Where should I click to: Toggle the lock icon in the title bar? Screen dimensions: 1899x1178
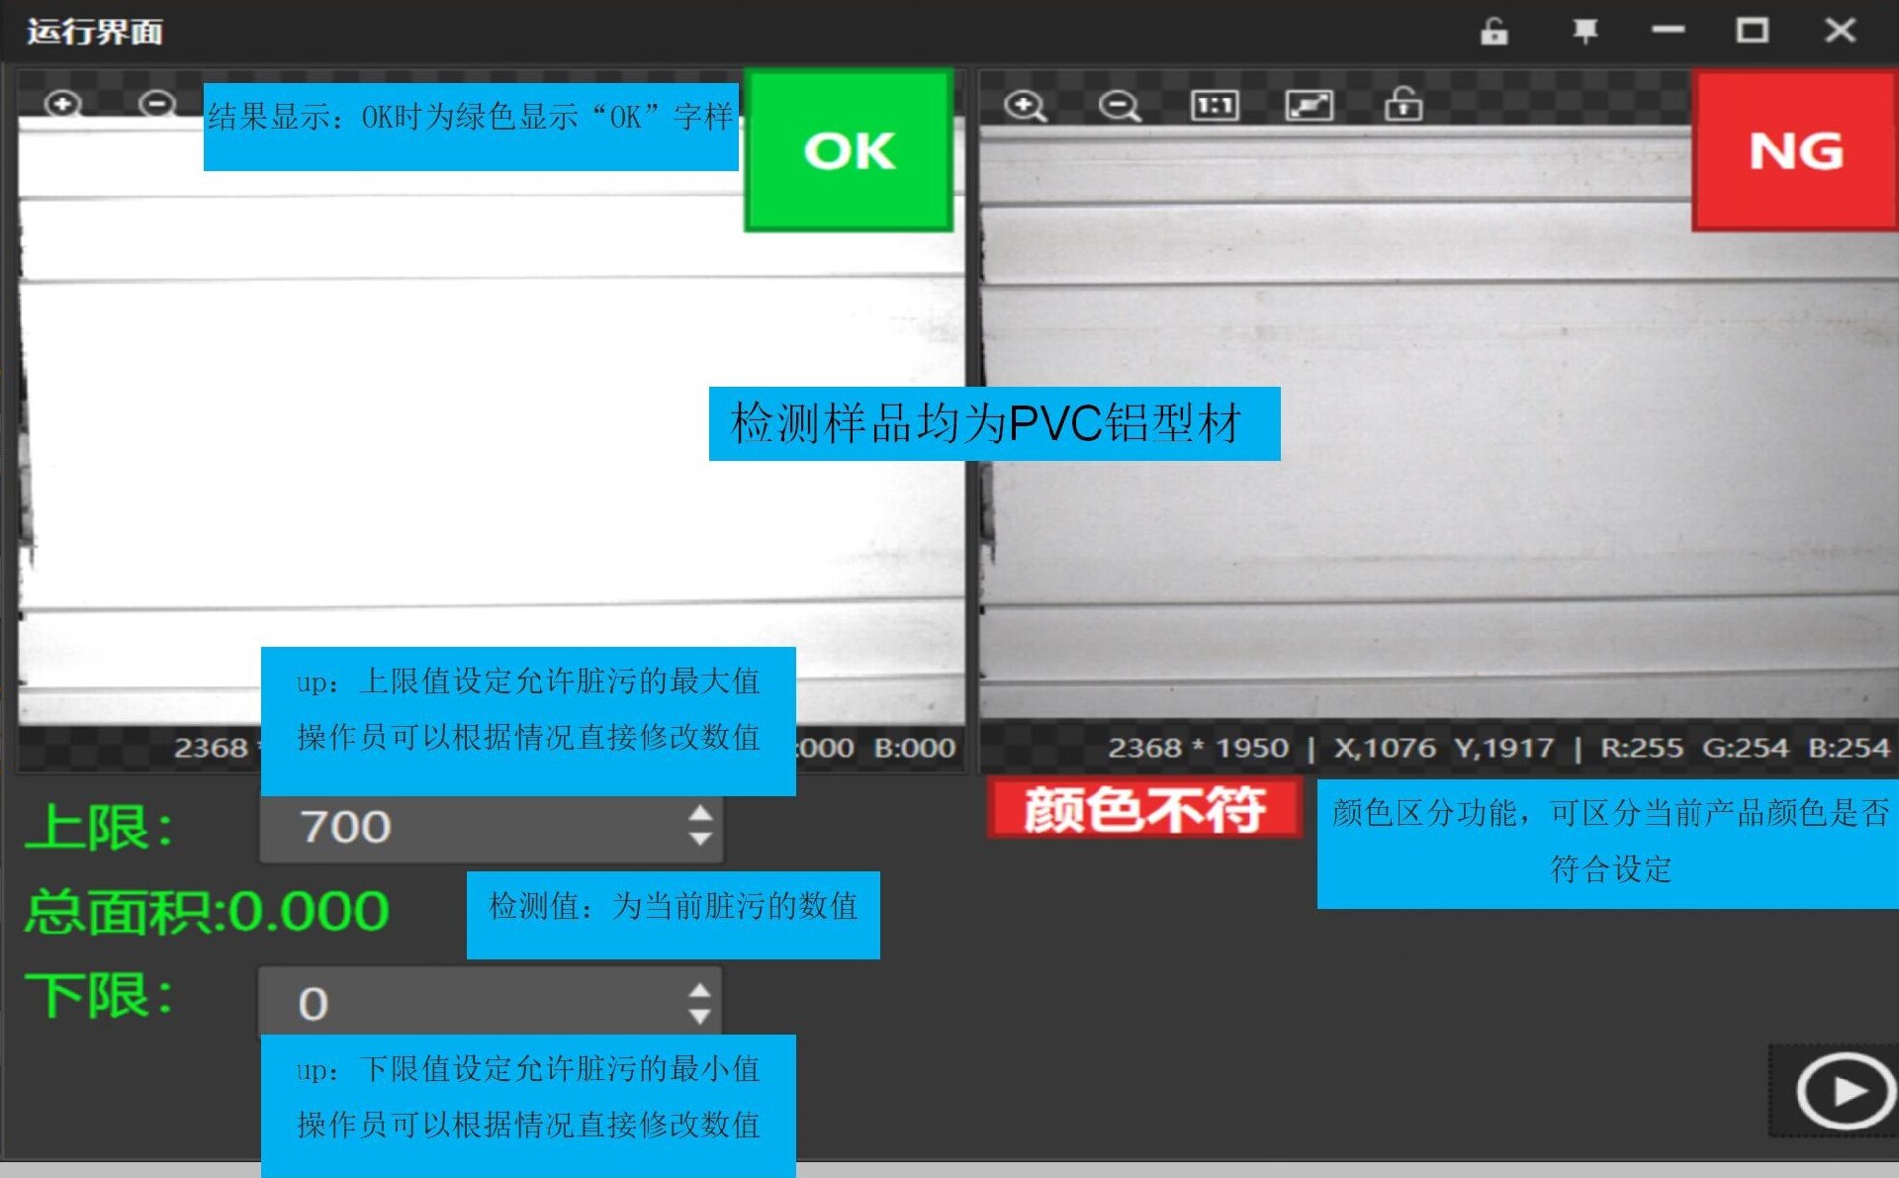[1492, 30]
